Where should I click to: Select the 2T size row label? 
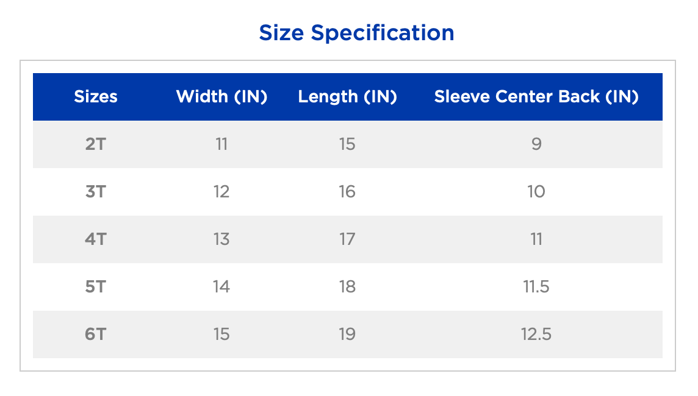(96, 144)
